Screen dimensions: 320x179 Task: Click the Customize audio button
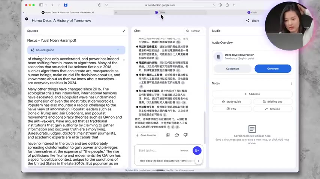(232, 69)
